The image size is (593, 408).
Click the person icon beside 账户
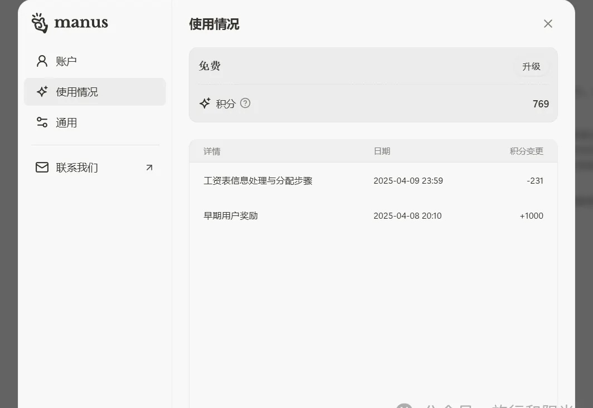[x=42, y=61]
